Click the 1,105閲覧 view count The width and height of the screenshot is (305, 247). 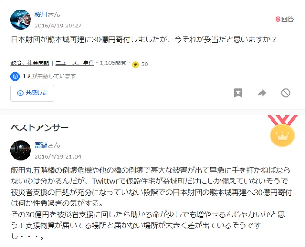coord(113,63)
